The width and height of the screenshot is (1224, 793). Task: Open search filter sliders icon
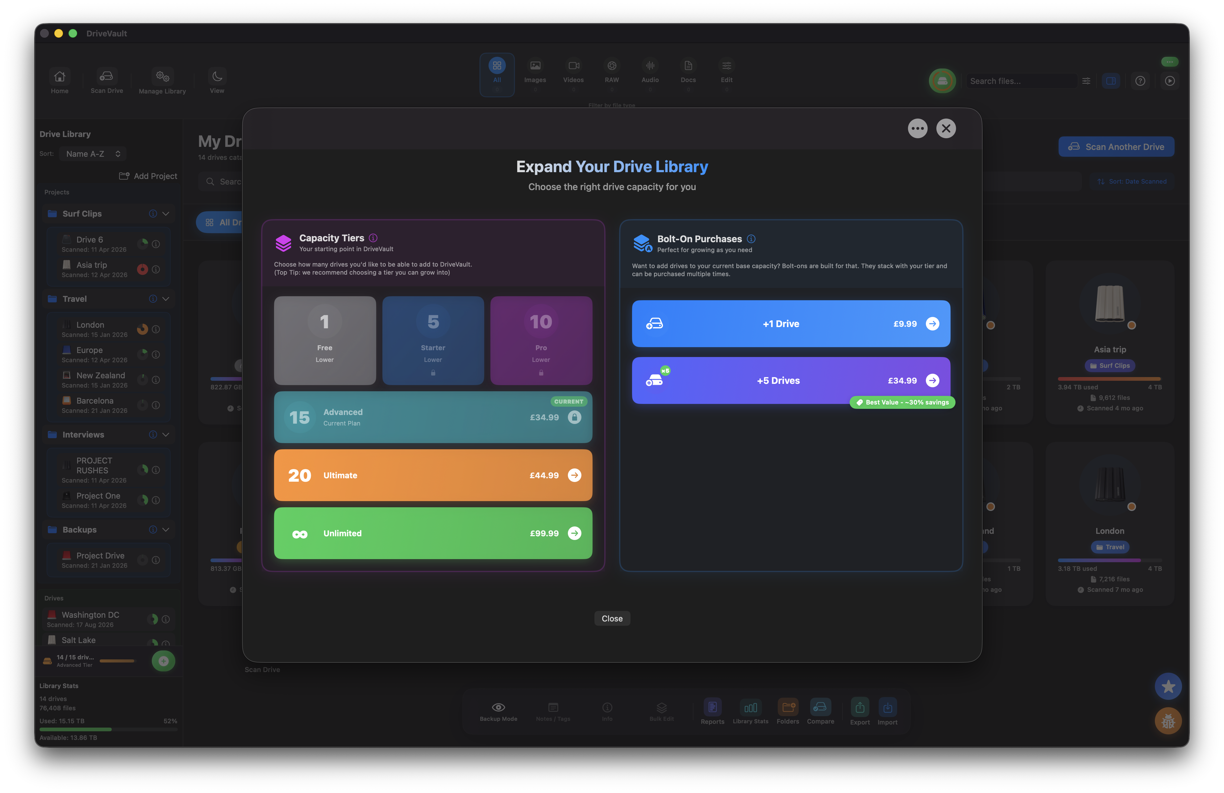[x=1086, y=81]
